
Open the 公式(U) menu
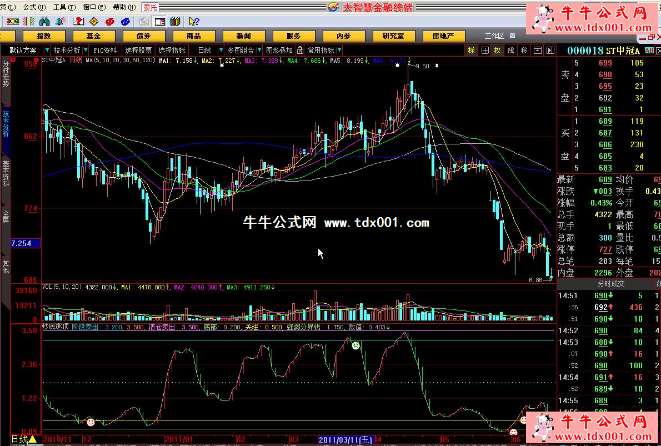(x=34, y=7)
